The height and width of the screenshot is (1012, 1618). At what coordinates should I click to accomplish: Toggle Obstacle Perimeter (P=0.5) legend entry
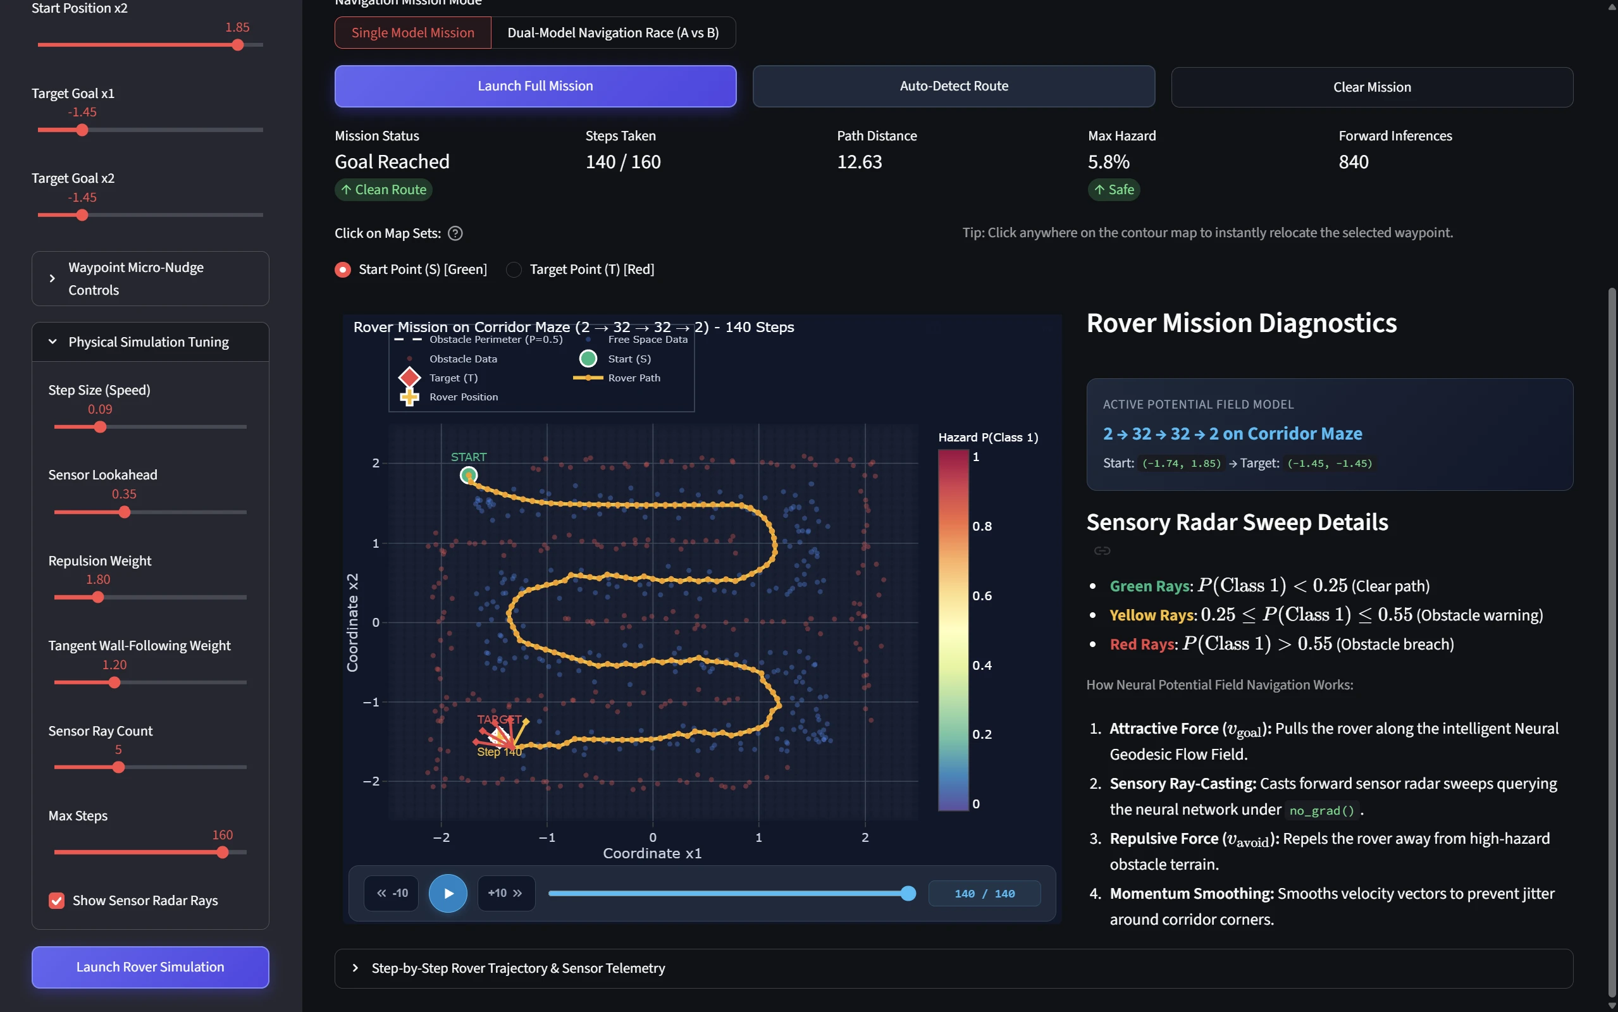coord(478,340)
